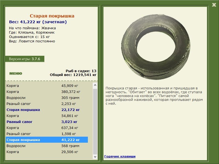The width and height of the screenshot is (219, 164).
Task: Select the Коряга 45,909 кг entry
Action: [47, 86]
